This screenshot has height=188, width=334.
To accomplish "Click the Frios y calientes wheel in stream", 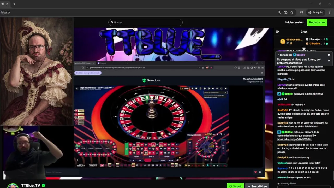I will pos(206,147).
